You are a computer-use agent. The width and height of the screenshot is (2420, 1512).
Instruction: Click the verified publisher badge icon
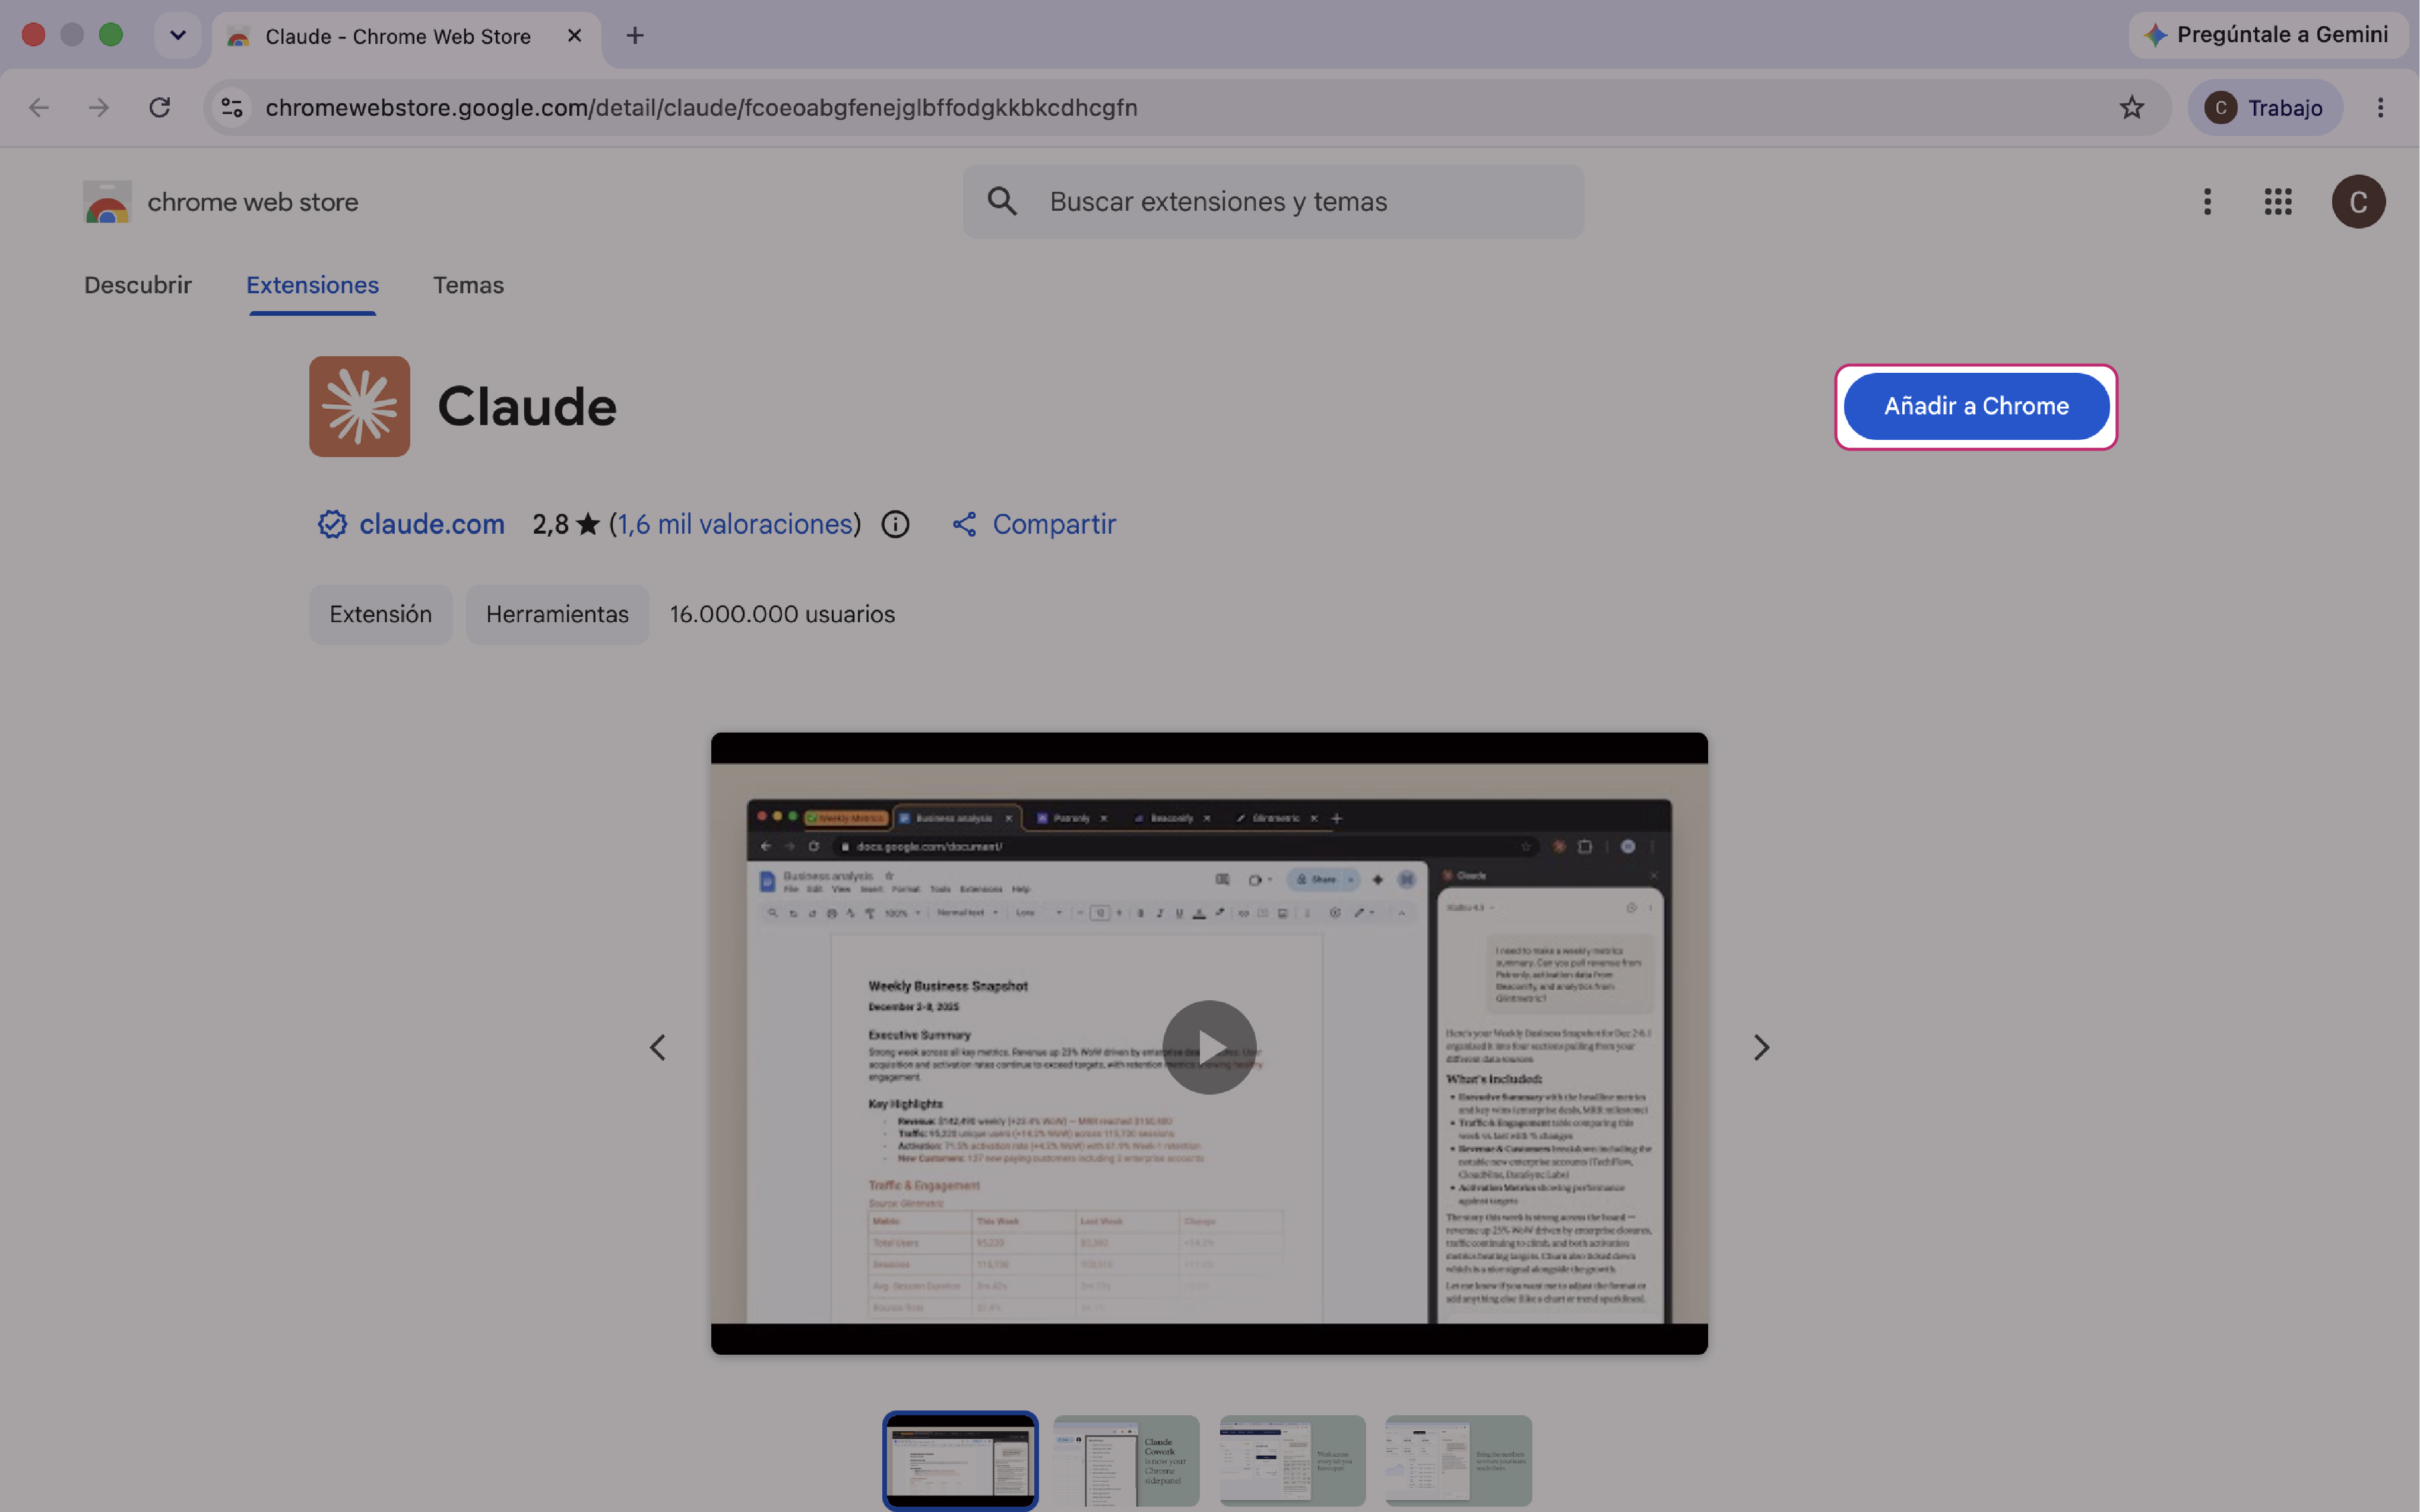(332, 524)
